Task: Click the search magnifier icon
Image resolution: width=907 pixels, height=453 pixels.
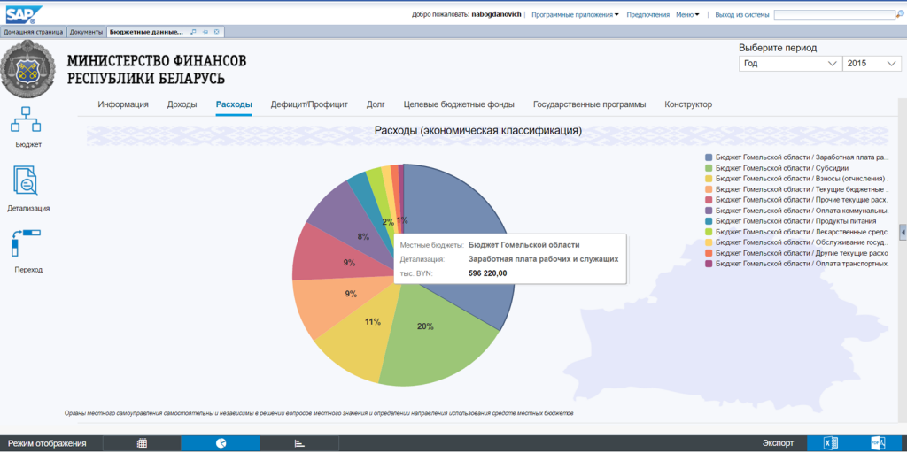Action: pos(898,15)
